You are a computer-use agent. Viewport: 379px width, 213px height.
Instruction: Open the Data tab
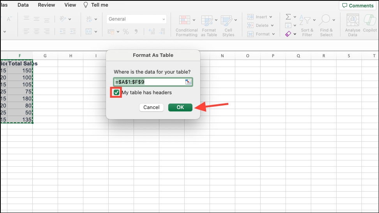click(23, 5)
